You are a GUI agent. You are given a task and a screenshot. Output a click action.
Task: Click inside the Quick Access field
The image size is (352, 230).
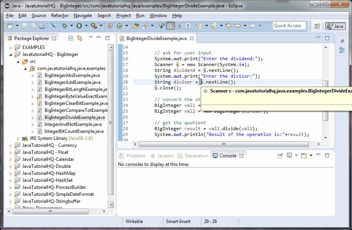pyautogui.click(x=289, y=25)
